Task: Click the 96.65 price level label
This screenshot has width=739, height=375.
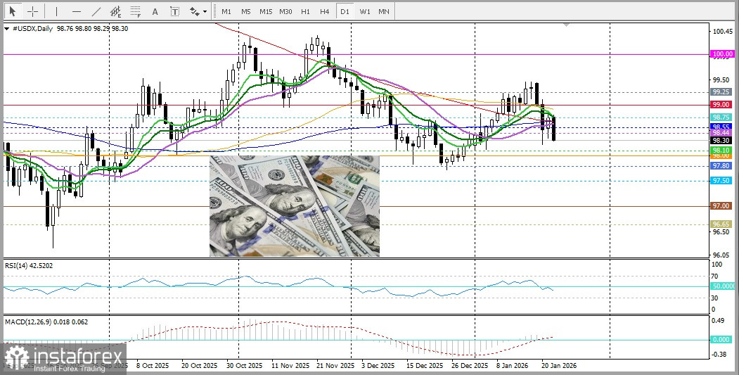Action: [721, 224]
